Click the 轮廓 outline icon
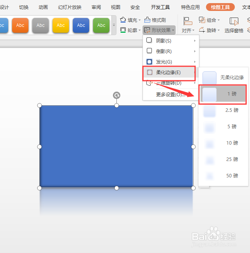The width and height of the screenshot is (250, 253). point(123,30)
